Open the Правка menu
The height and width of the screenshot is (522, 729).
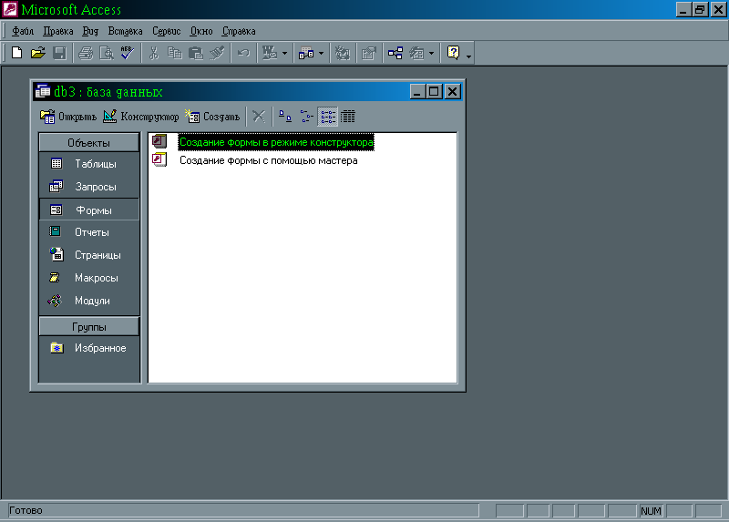[58, 31]
